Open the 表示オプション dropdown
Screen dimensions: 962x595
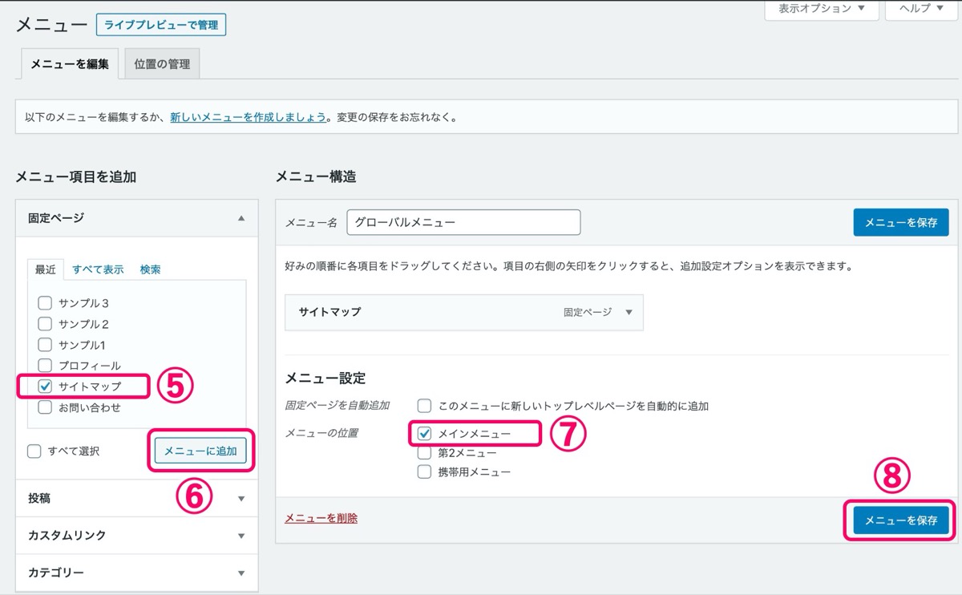822,9
